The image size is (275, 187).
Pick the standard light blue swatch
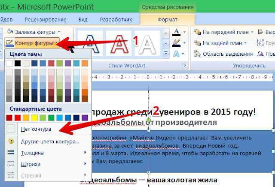pyautogui.click(x=60, y=118)
